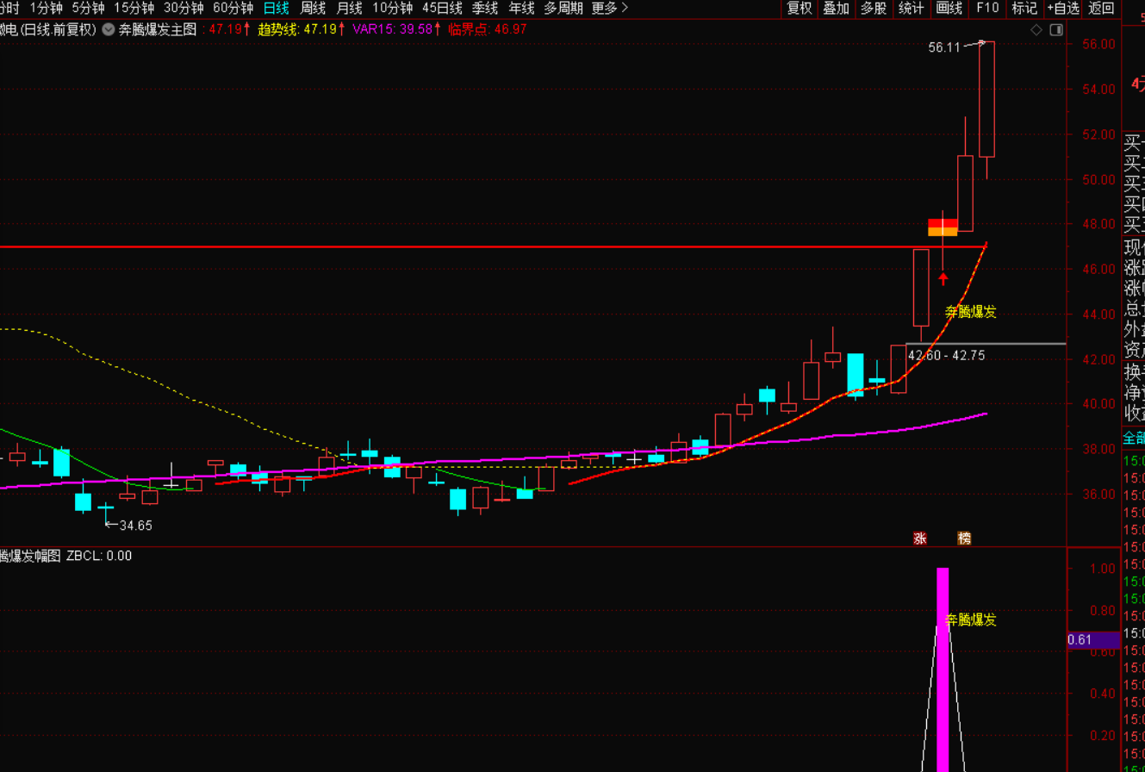The image size is (1145, 772).
Task: Select the 日线 daily period
Action: click(x=276, y=9)
